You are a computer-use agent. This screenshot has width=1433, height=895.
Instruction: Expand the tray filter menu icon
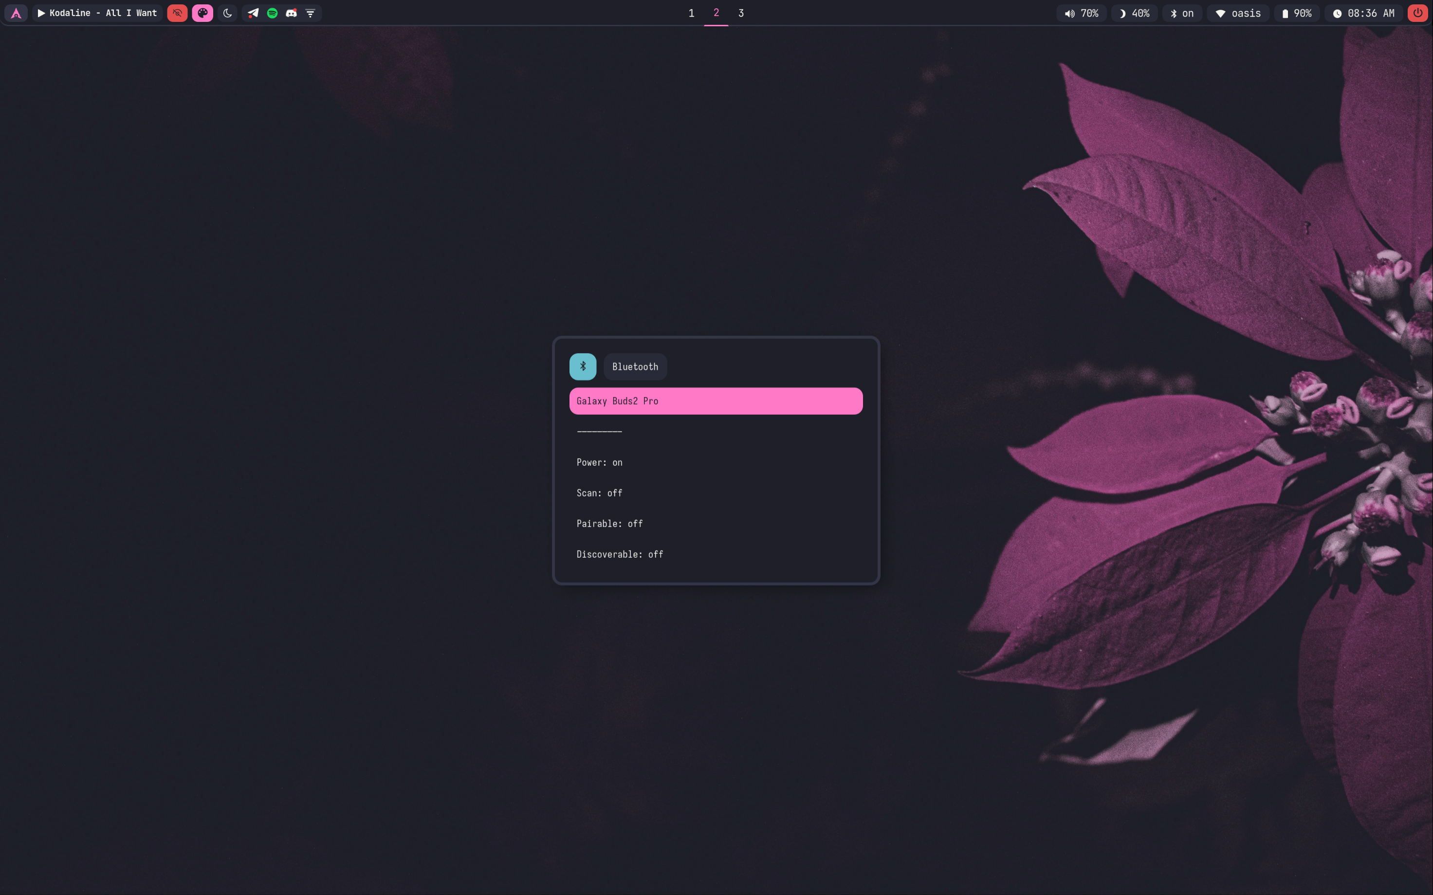point(310,13)
